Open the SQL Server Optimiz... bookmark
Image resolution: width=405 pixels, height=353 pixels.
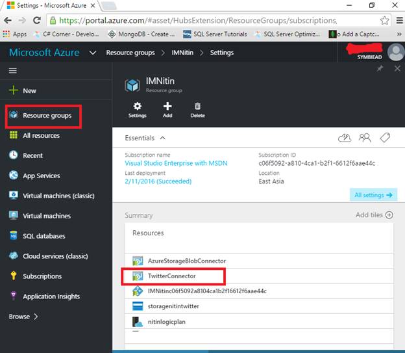[288, 34]
